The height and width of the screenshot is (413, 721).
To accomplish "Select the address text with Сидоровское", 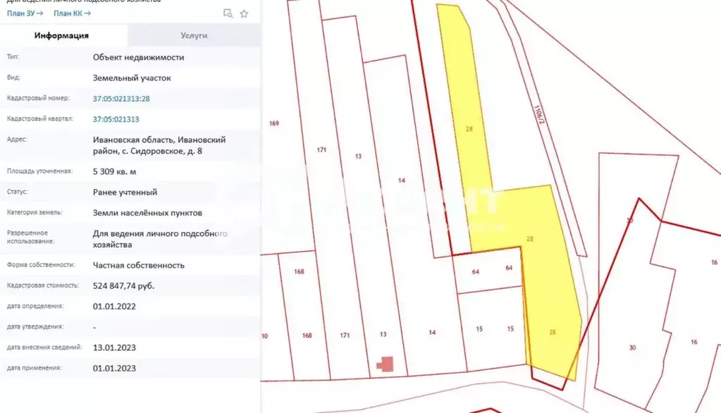I will [159, 145].
